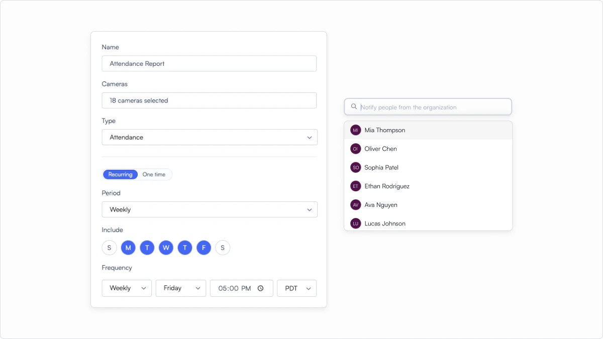Choose Ethan Rodriguez to notify
603x339 pixels.
[428, 186]
